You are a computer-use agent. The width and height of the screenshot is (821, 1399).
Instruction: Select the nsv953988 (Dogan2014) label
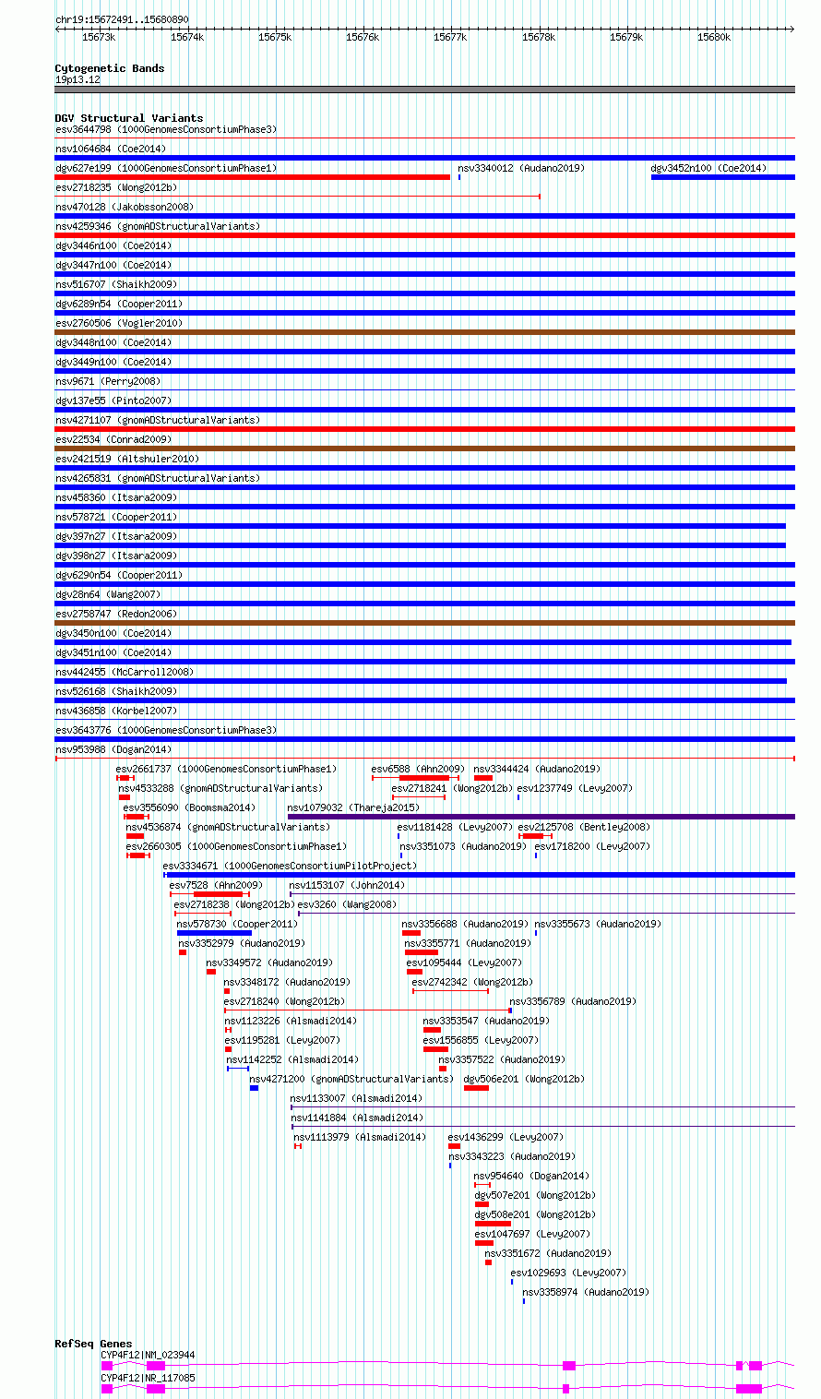click(x=113, y=750)
